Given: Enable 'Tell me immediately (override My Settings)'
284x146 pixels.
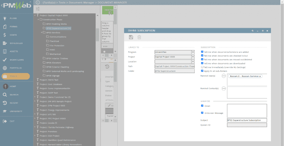Looking at the screenshot, I should click(202, 67).
